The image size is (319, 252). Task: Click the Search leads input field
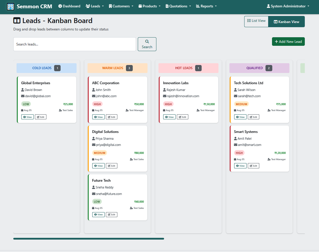pyautogui.click(x=75, y=44)
